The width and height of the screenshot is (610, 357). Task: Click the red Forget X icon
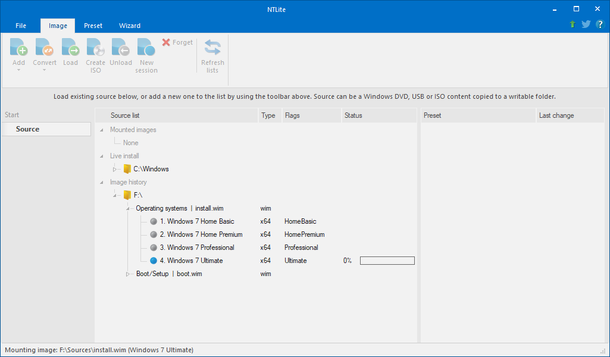click(166, 42)
